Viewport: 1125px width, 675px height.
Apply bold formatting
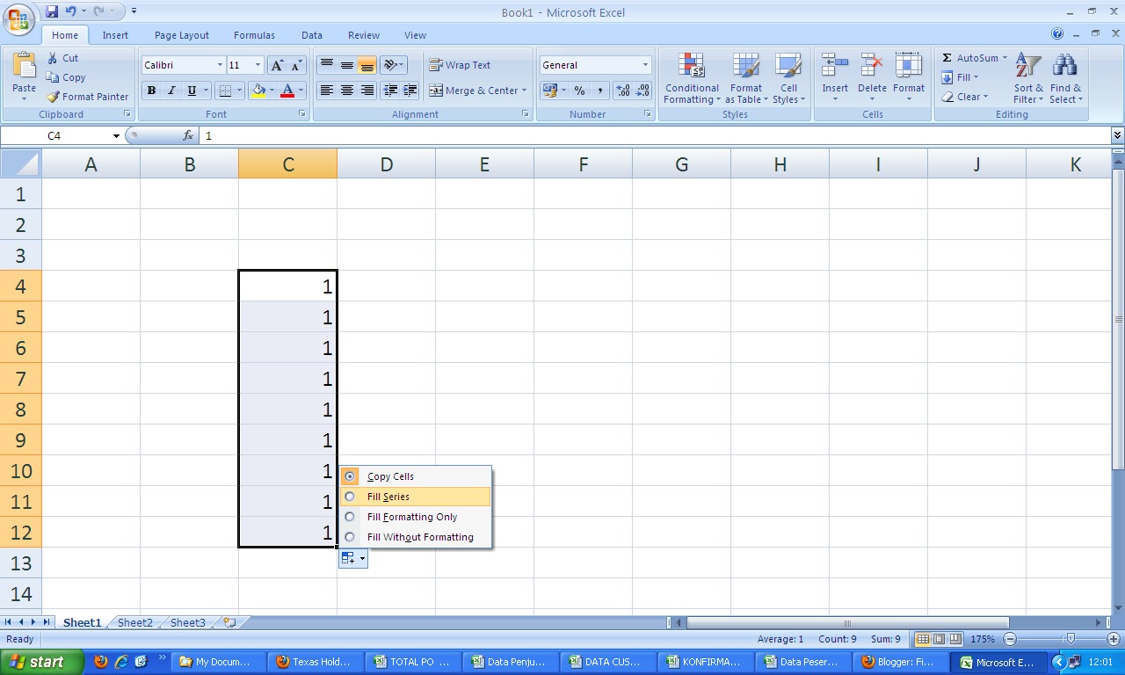[150, 91]
